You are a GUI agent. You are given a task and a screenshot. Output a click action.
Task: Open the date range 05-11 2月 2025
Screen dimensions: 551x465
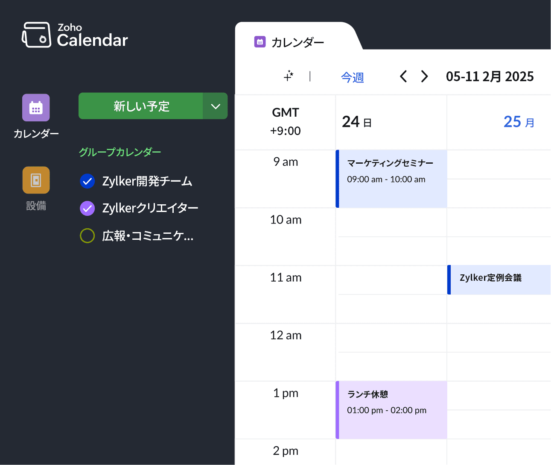(490, 76)
